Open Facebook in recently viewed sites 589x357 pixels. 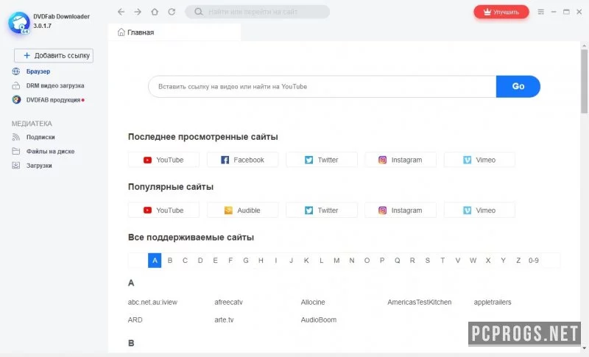click(243, 160)
